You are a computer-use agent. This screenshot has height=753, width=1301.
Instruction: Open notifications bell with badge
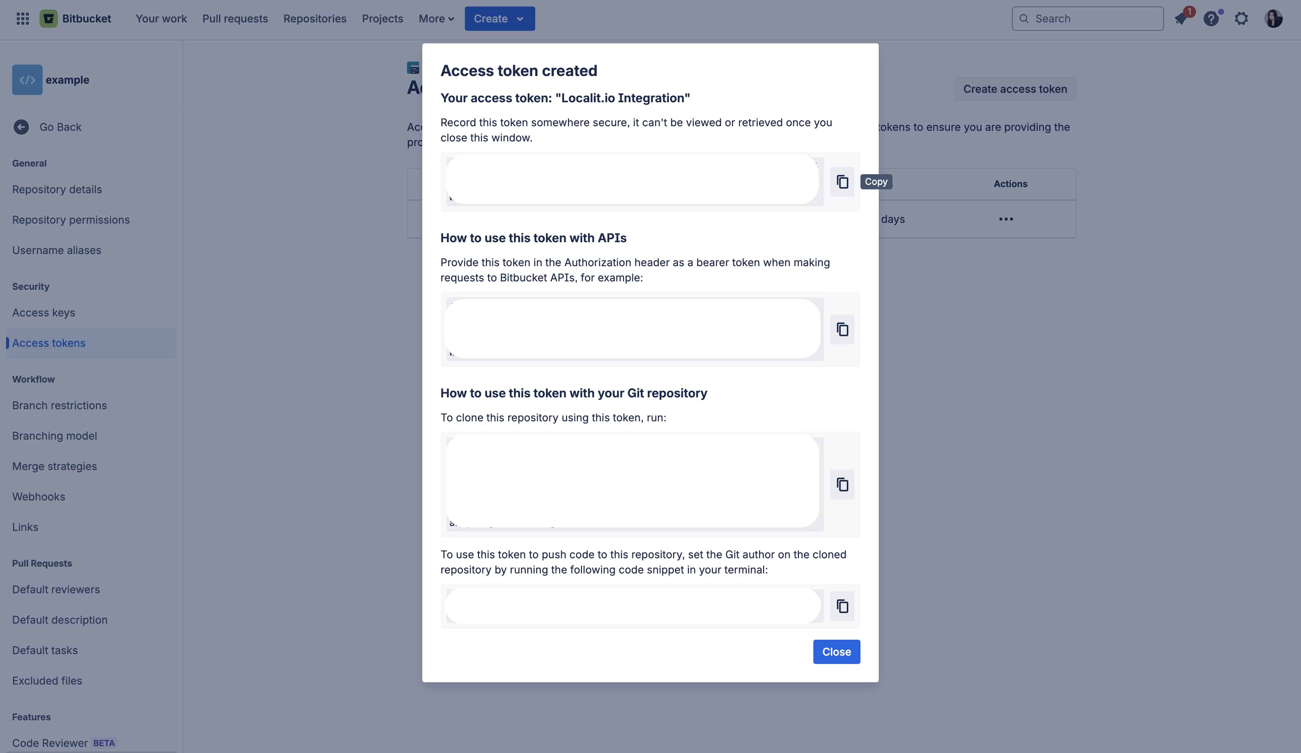coord(1181,19)
